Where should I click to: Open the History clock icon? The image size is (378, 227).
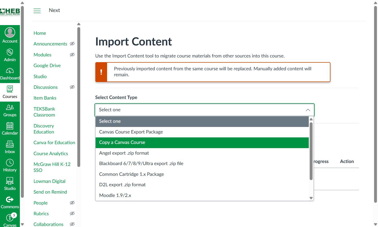[10, 162]
